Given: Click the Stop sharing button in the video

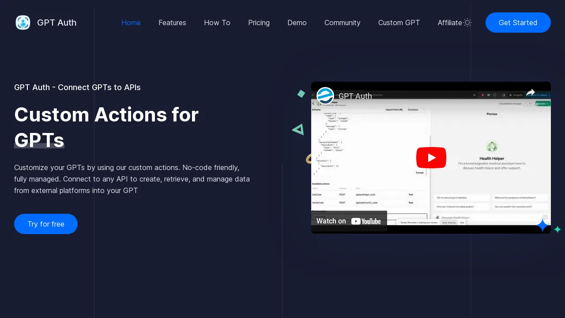Looking at the screenshot, I should click(x=449, y=223).
